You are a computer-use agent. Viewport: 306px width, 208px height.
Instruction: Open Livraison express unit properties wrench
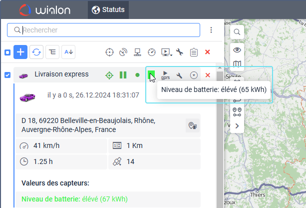pos(179,75)
